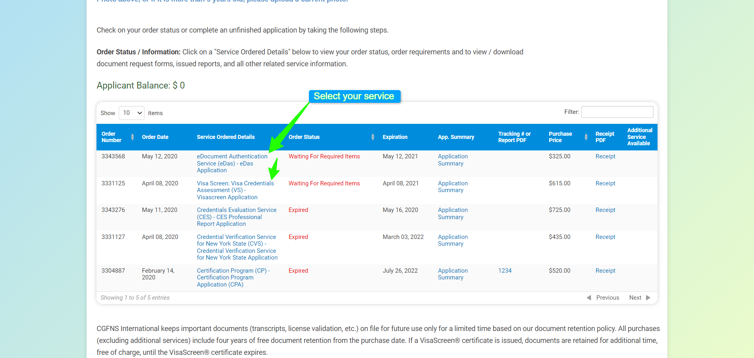Sort table by Order Number arrows
The width and height of the screenshot is (754, 358).
pyautogui.click(x=132, y=137)
